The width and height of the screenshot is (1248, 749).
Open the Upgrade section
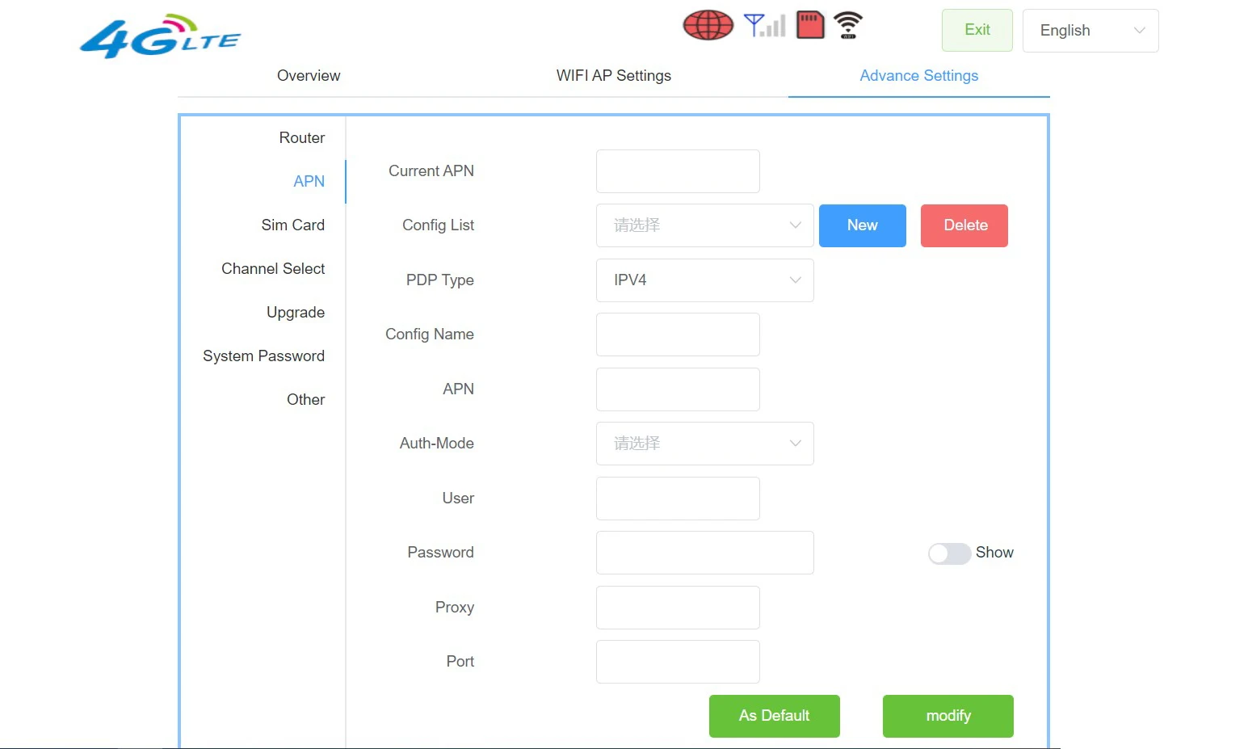pyautogui.click(x=296, y=313)
